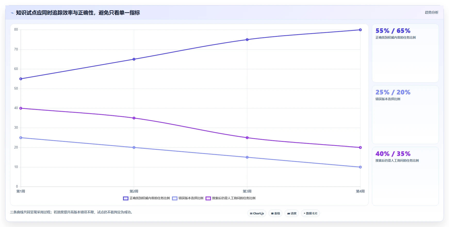Click the 70 y-axis tick label
The image size is (449, 227).
[16, 49]
